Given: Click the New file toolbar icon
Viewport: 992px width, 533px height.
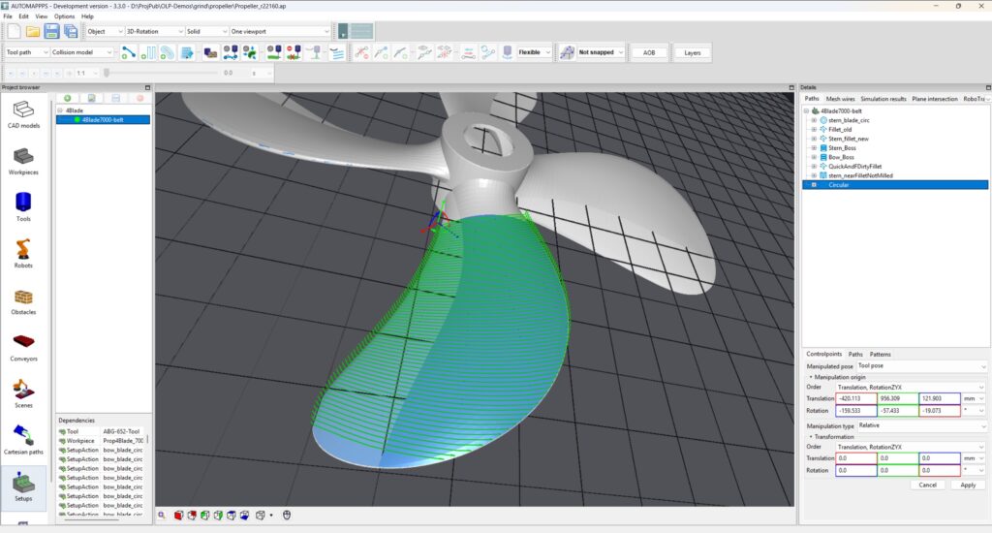Looking at the screenshot, I should (14, 31).
